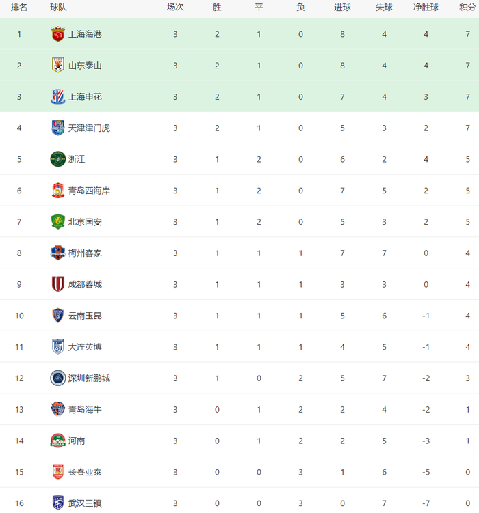Click the 积分 points column header

(x=467, y=8)
